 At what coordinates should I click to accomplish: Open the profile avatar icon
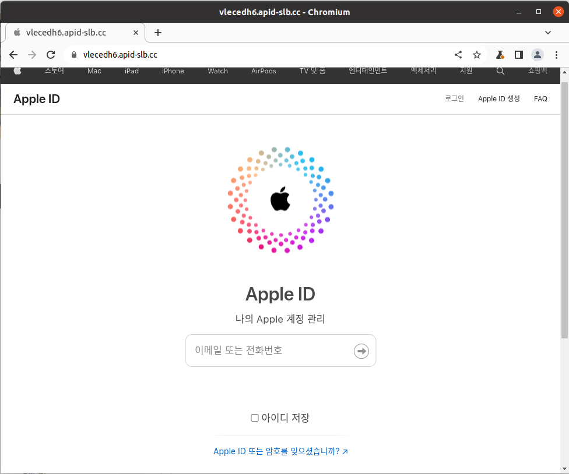538,55
